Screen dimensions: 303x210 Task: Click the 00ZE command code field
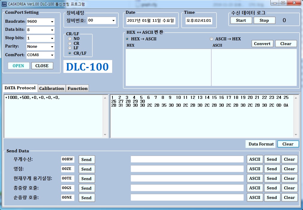(x=68, y=169)
